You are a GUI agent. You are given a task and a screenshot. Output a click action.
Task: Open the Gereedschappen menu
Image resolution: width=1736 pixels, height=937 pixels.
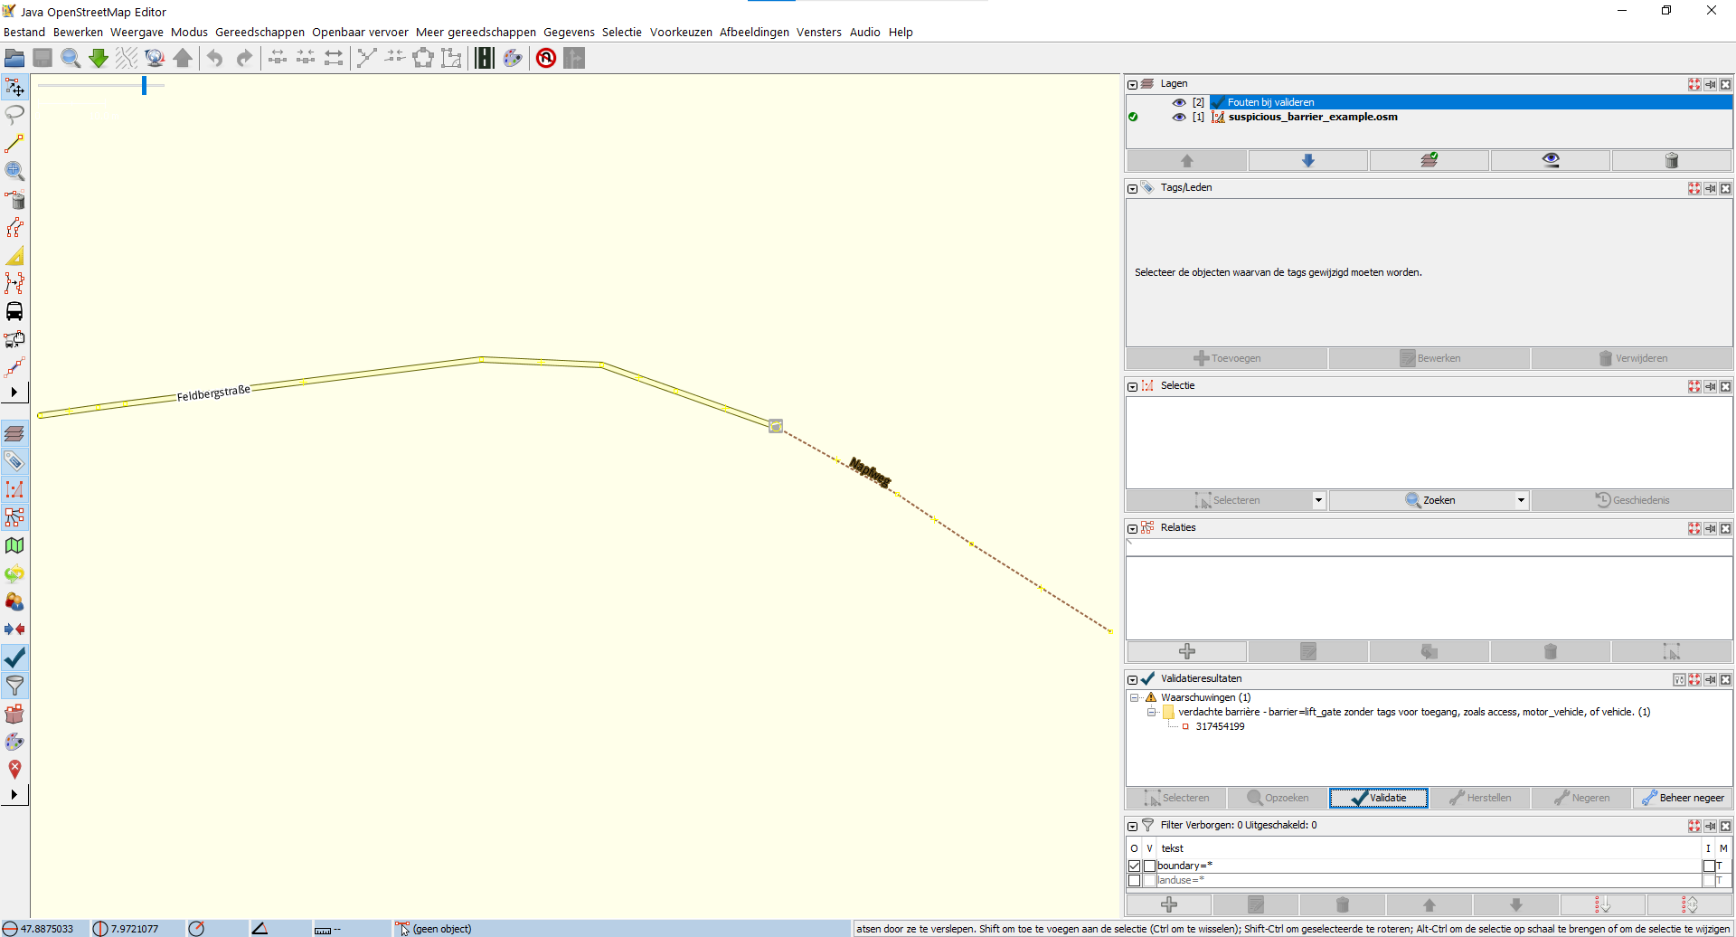tap(259, 32)
